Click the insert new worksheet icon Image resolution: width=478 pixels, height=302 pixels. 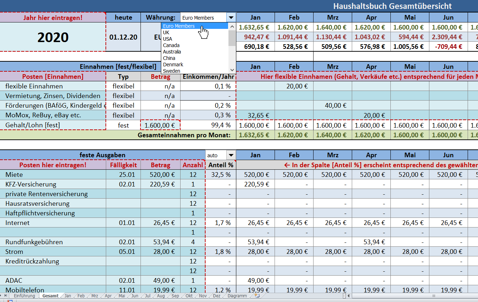click(x=257, y=296)
